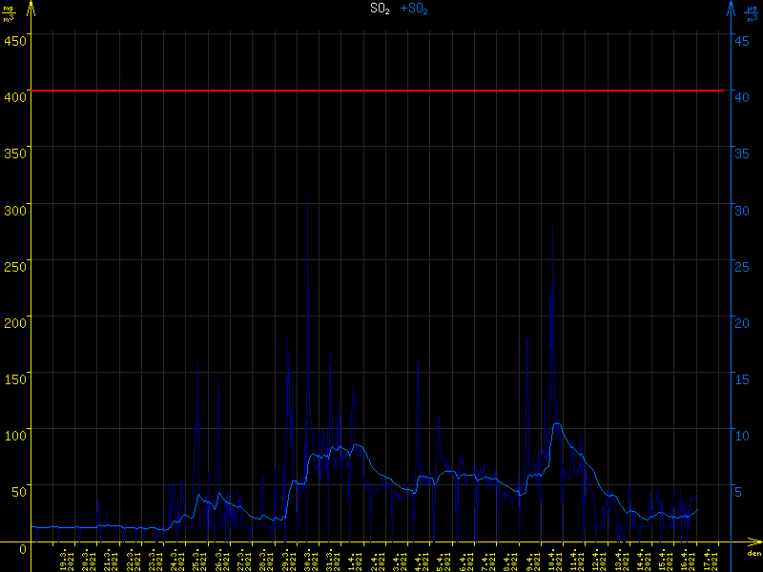Click the yellow unit label at top left

click(x=8, y=12)
